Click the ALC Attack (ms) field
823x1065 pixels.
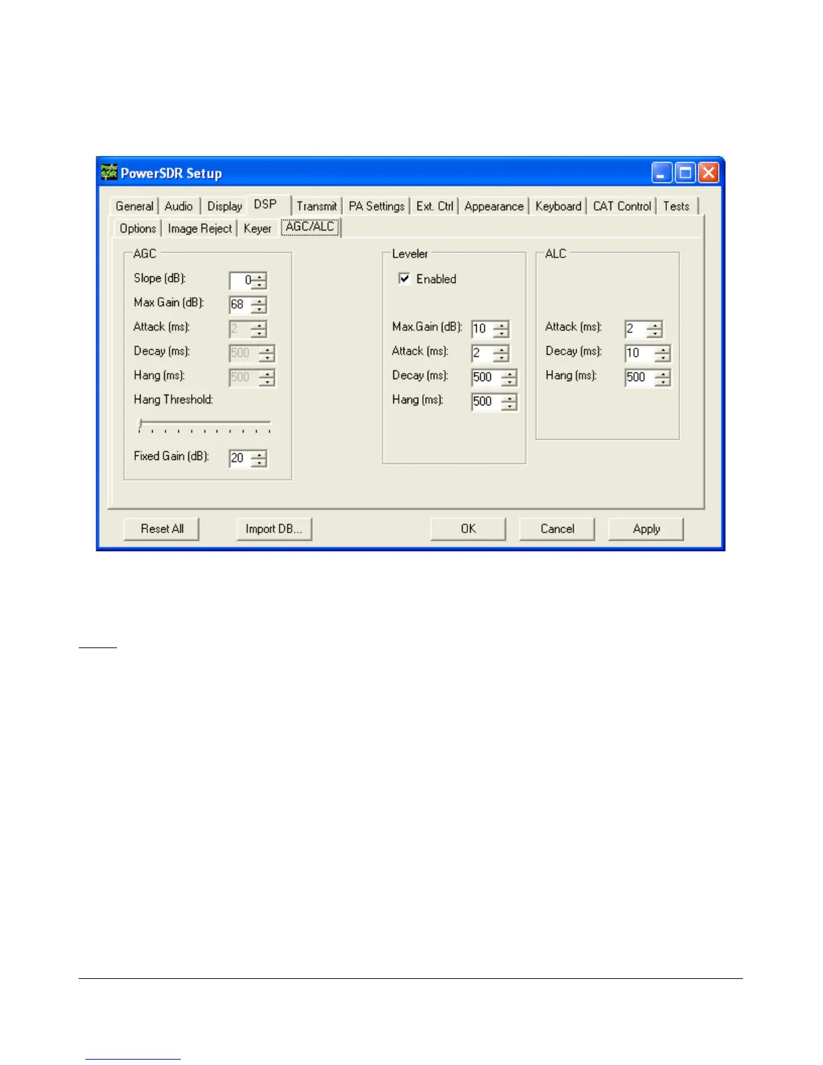click(636, 329)
